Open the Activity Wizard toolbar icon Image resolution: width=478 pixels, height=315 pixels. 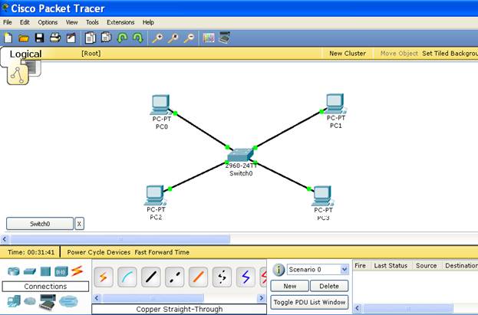point(71,38)
